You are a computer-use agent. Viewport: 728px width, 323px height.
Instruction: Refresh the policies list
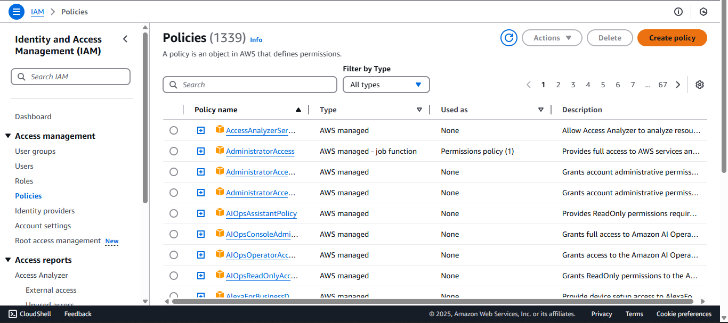(x=509, y=38)
